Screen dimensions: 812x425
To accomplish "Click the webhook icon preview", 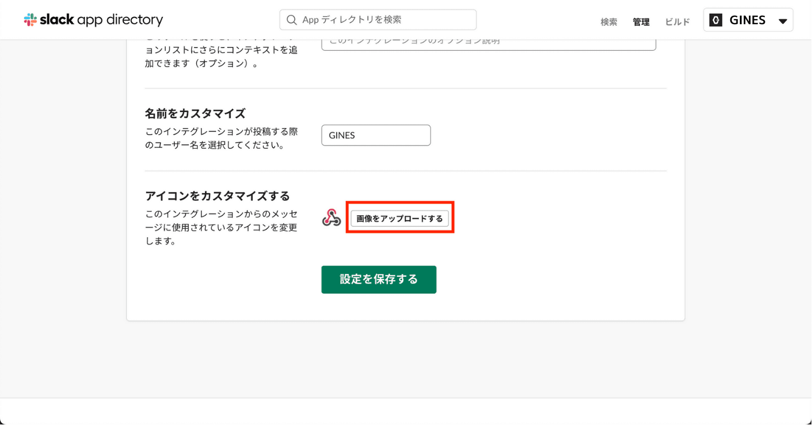I will (x=332, y=218).
